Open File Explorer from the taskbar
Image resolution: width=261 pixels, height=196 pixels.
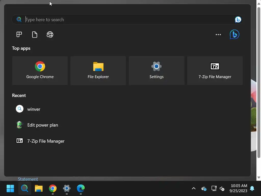pos(39,188)
